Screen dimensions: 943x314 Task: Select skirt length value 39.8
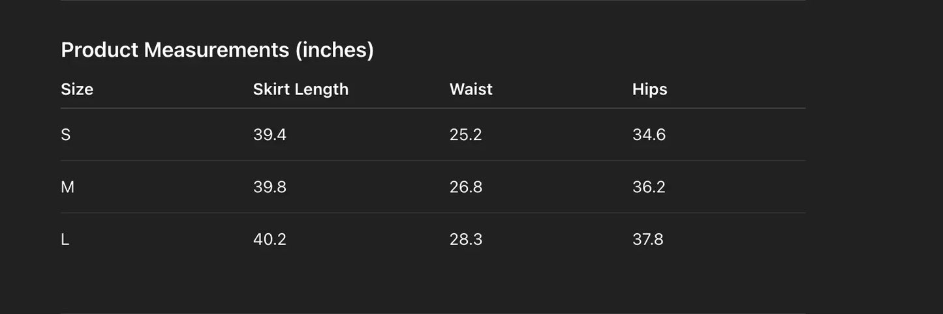click(x=270, y=187)
